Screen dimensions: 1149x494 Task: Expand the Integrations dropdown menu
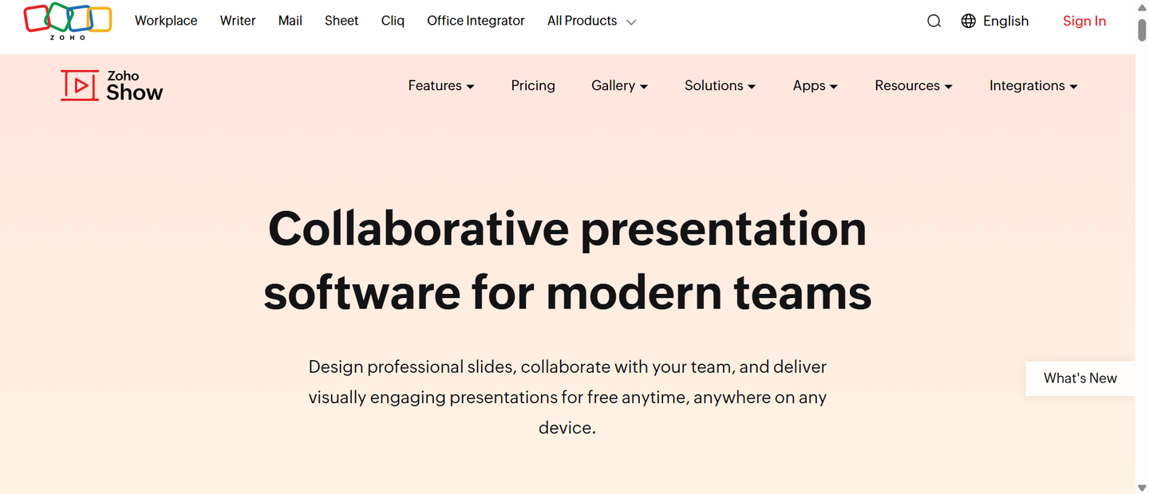click(x=1033, y=85)
